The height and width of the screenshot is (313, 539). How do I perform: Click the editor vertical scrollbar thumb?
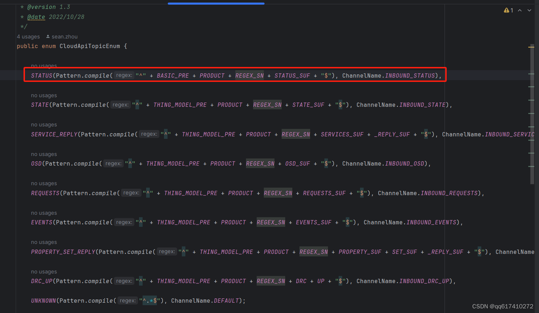[532, 114]
